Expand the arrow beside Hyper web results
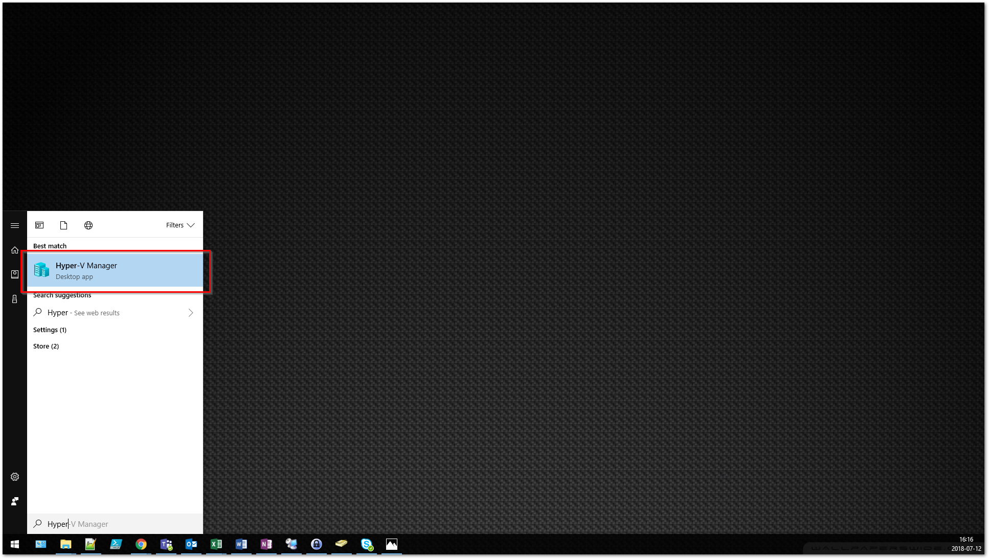989x559 pixels. tap(191, 313)
